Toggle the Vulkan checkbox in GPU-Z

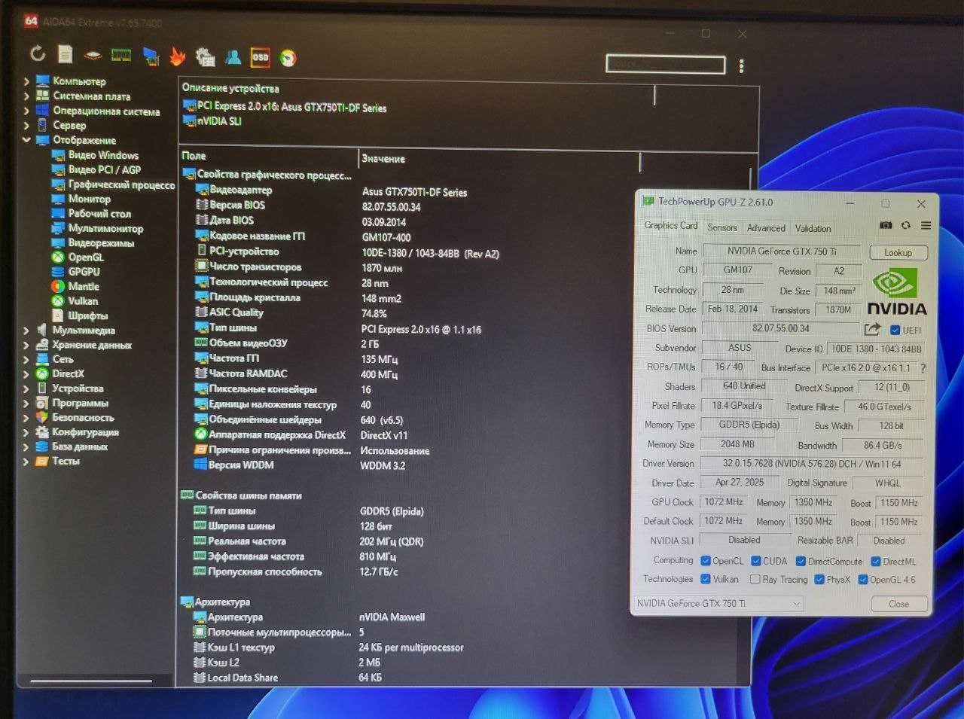706,579
